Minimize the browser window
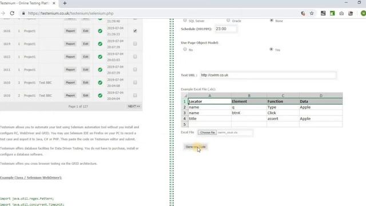Screen dimensions: 366x206 346,2
